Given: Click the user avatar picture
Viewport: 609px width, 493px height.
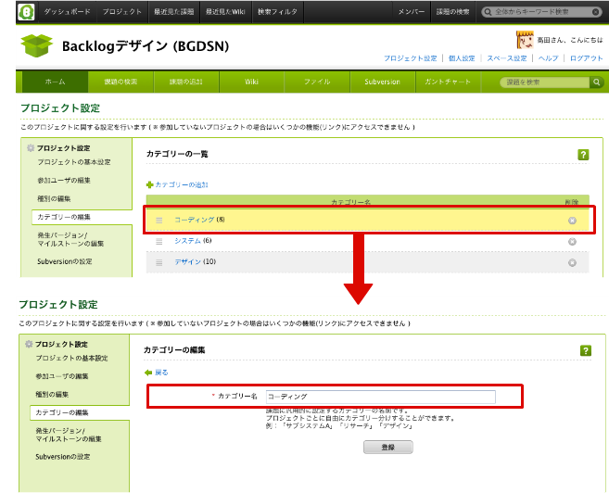Looking at the screenshot, I should [525, 40].
